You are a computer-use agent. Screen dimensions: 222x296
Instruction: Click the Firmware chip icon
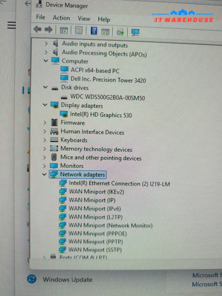54,123
